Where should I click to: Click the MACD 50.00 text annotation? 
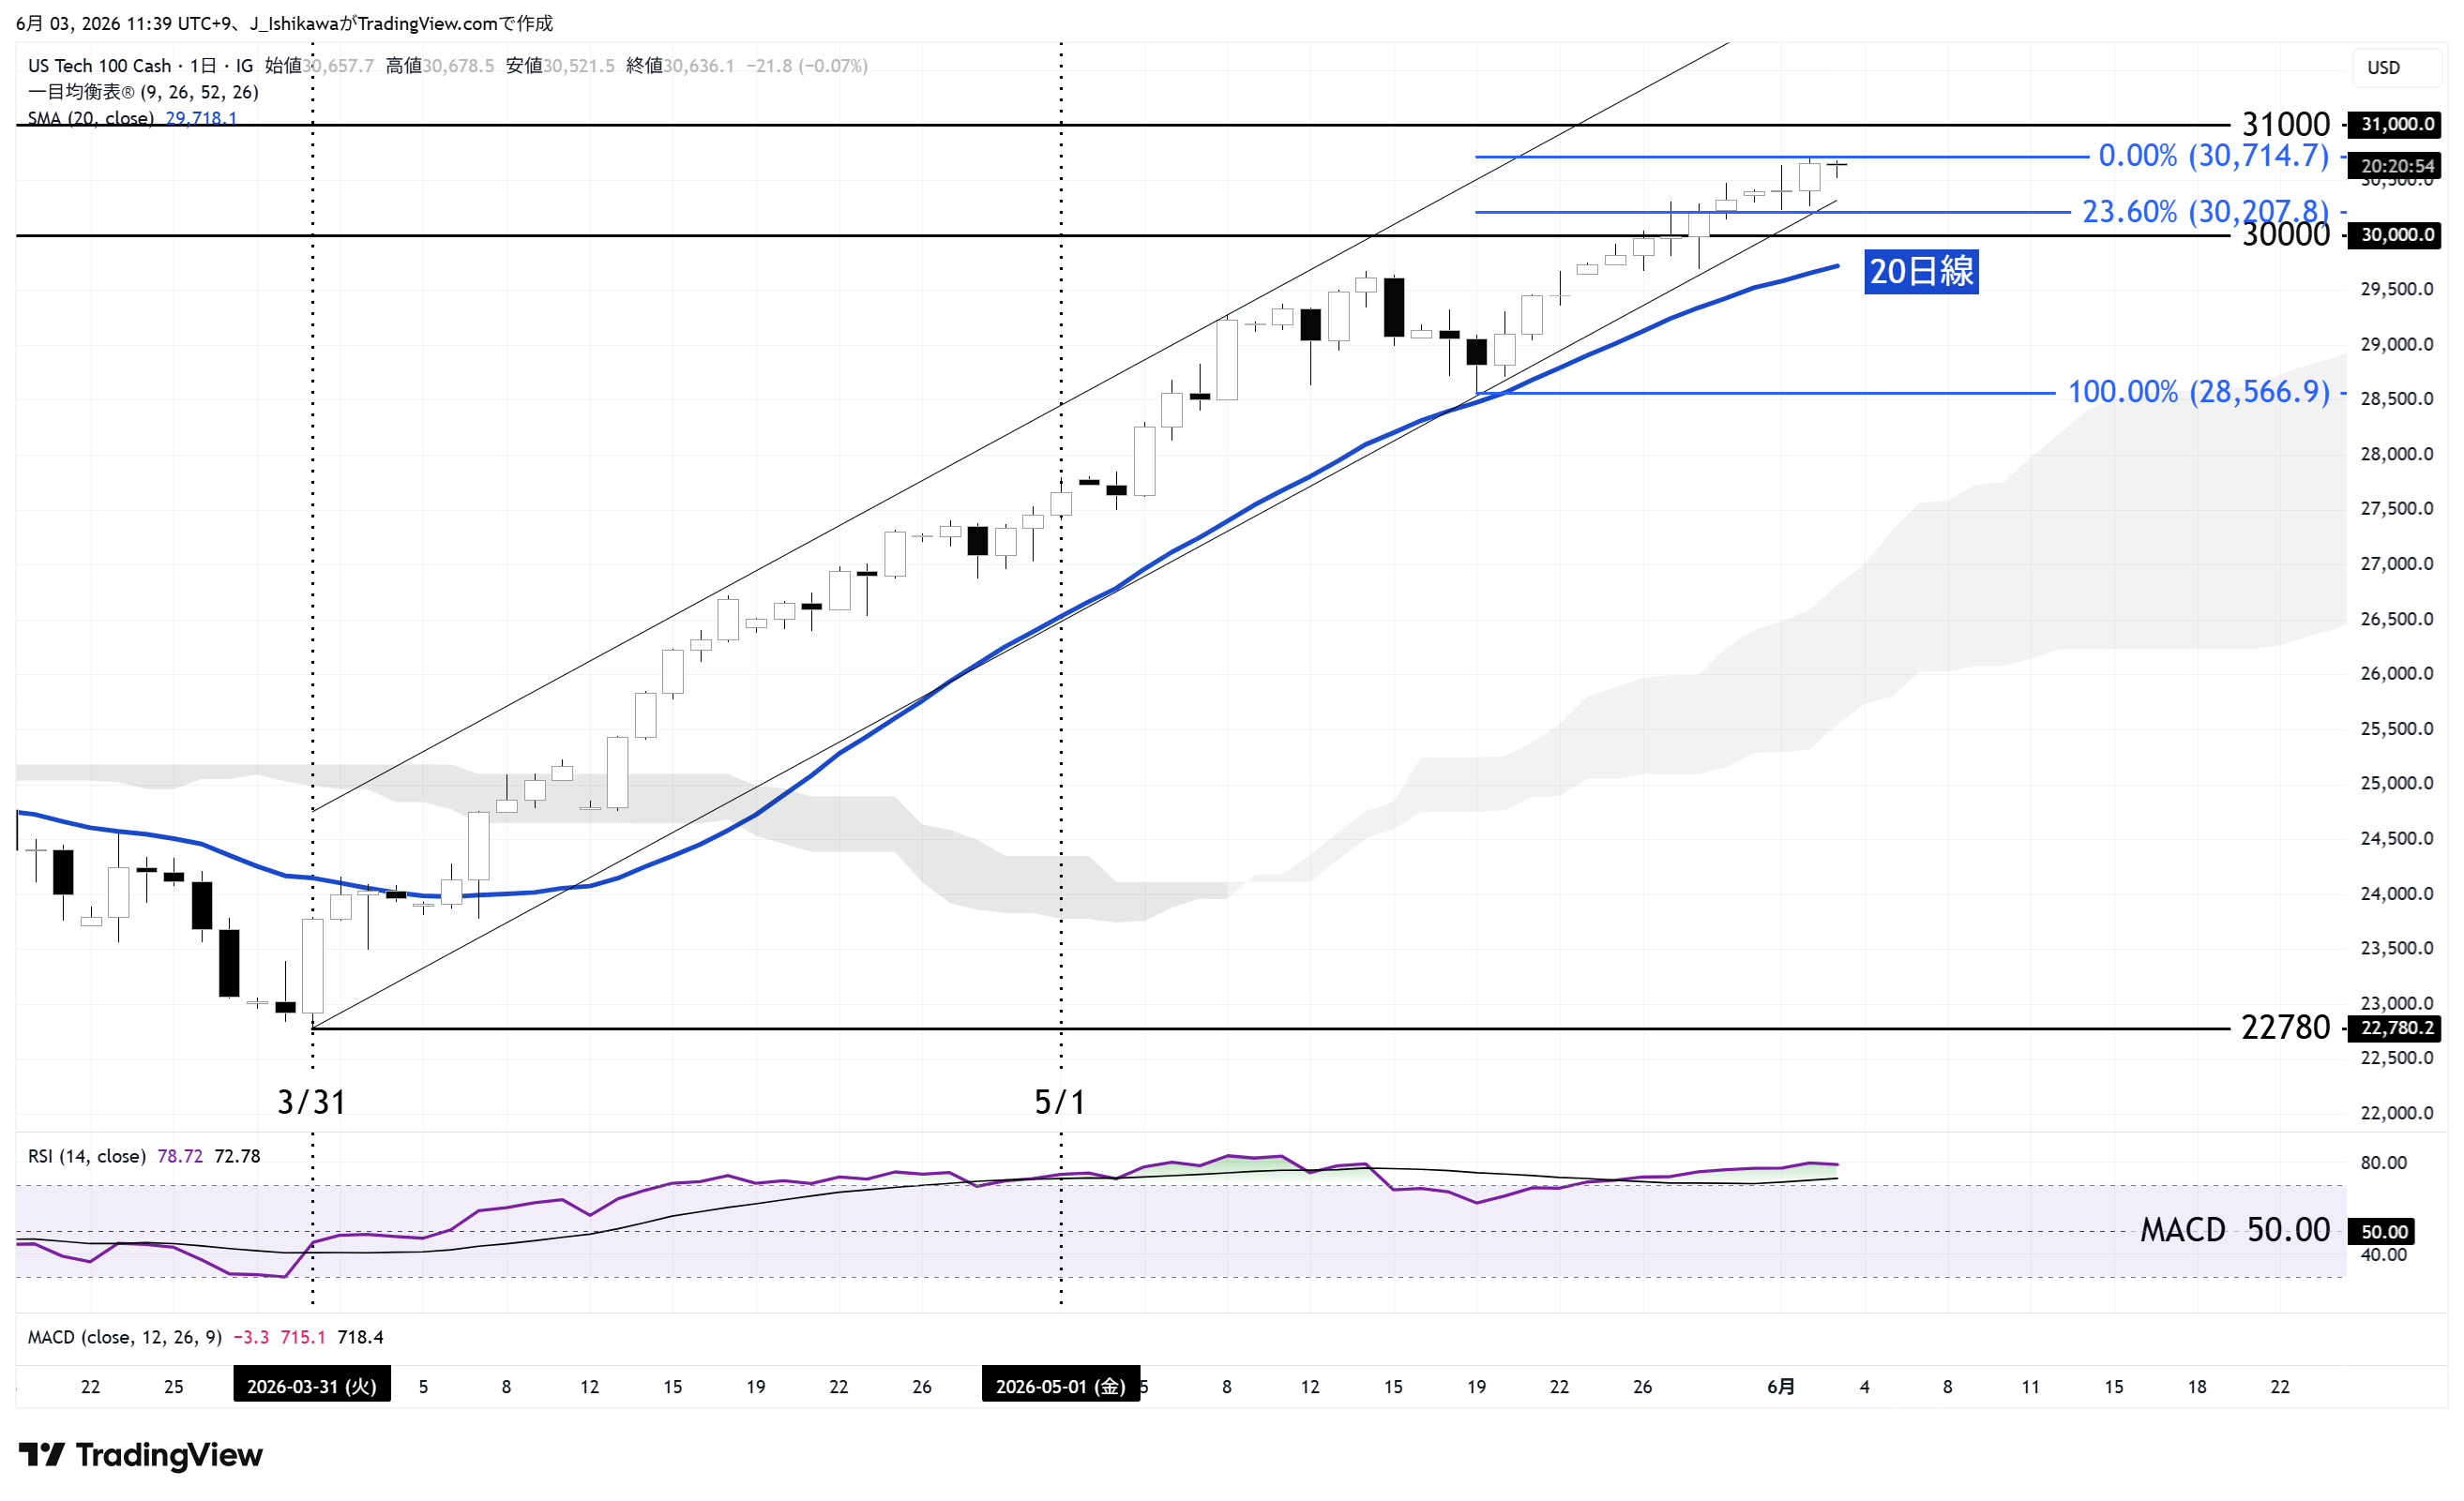tap(2234, 1229)
